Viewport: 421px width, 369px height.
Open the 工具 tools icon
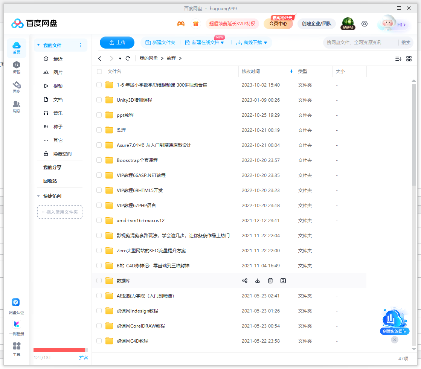[x=16, y=349]
